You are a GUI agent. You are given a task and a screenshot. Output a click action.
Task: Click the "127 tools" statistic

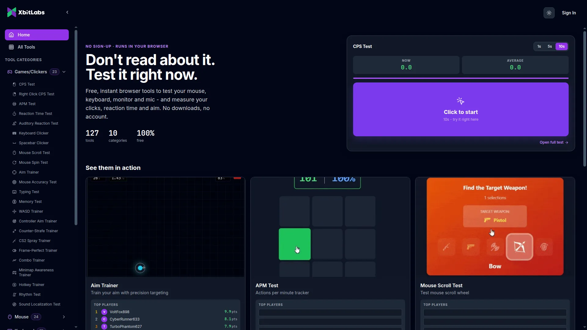[x=92, y=136]
